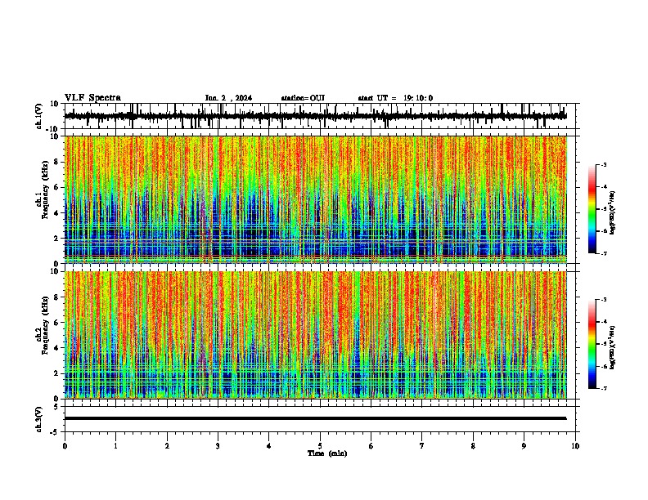Click the start UT time value 19:10:0
The width and height of the screenshot is (648, 500).
click(x=418, y=98)
